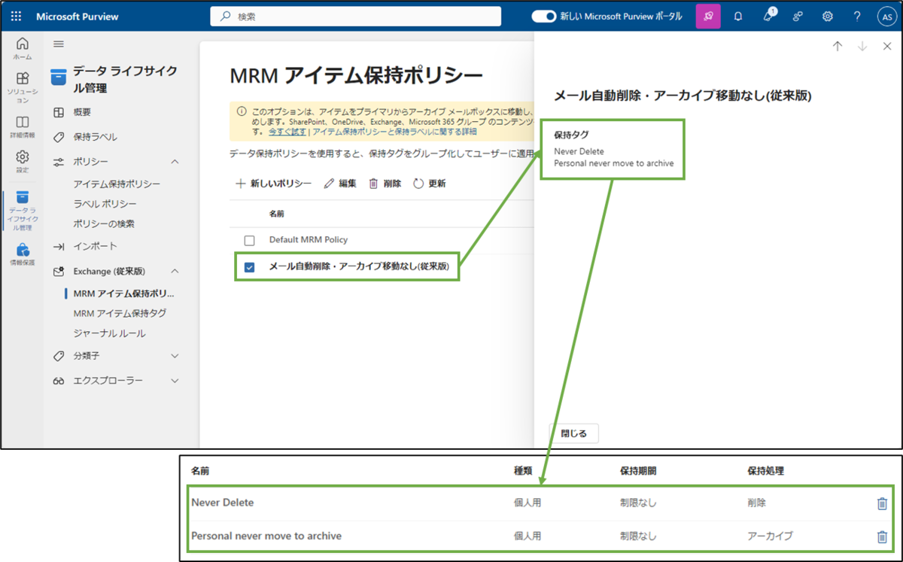This screenshot has width=903, height=562.
Task: Open the AS account avatar
Action: [886, 16]
